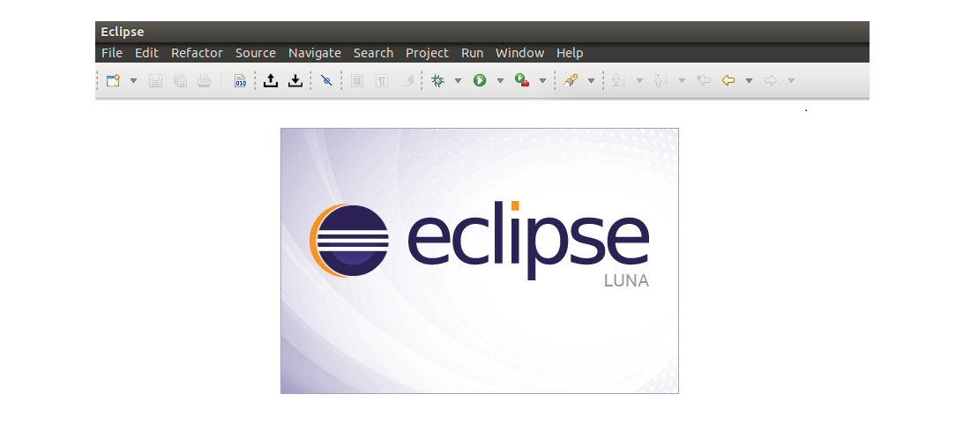Open the File menu
The height and width of the screenshot is (424, 963).
click(112, 53)
